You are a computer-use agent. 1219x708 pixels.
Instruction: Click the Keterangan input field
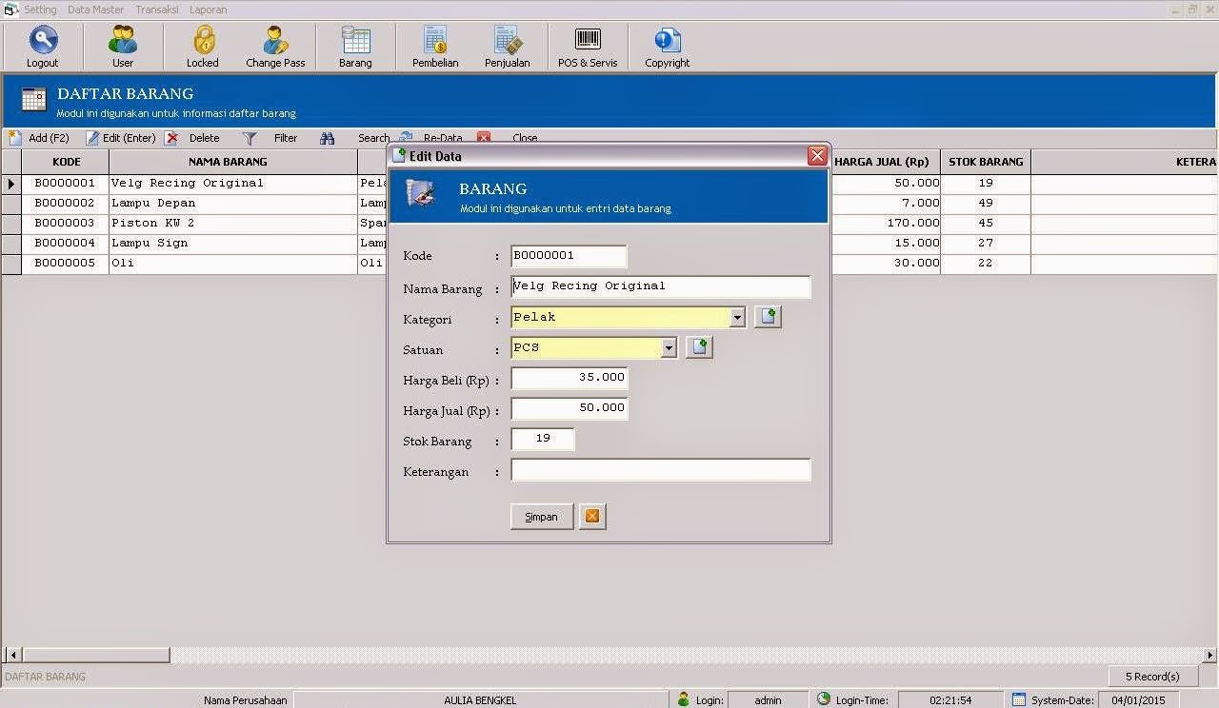pos(661,469)
